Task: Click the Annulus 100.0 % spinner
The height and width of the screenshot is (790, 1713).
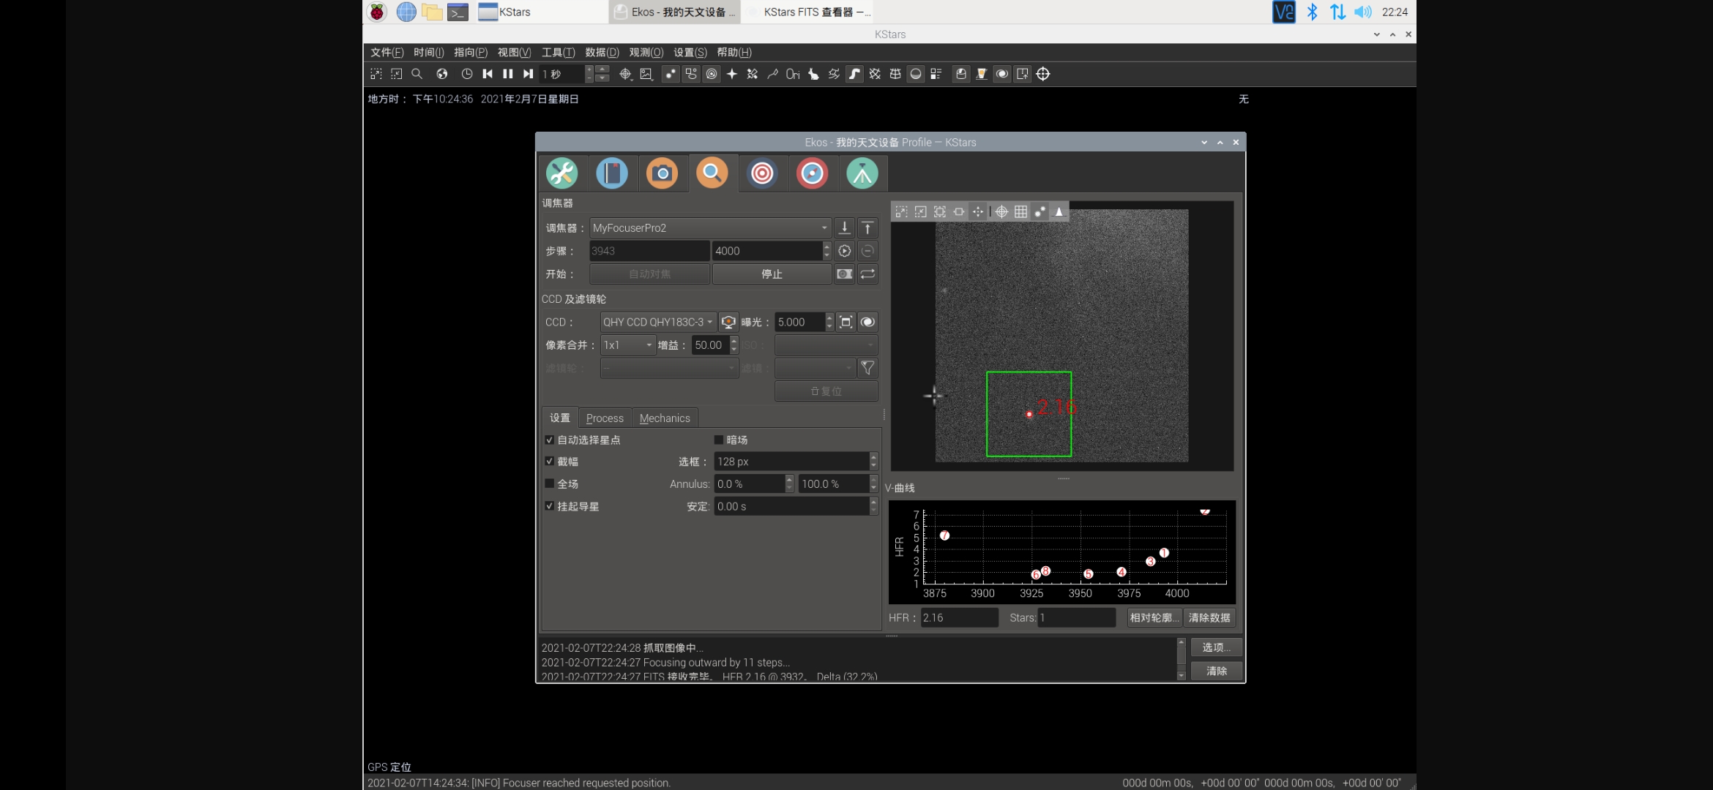Action: [838, 484]
